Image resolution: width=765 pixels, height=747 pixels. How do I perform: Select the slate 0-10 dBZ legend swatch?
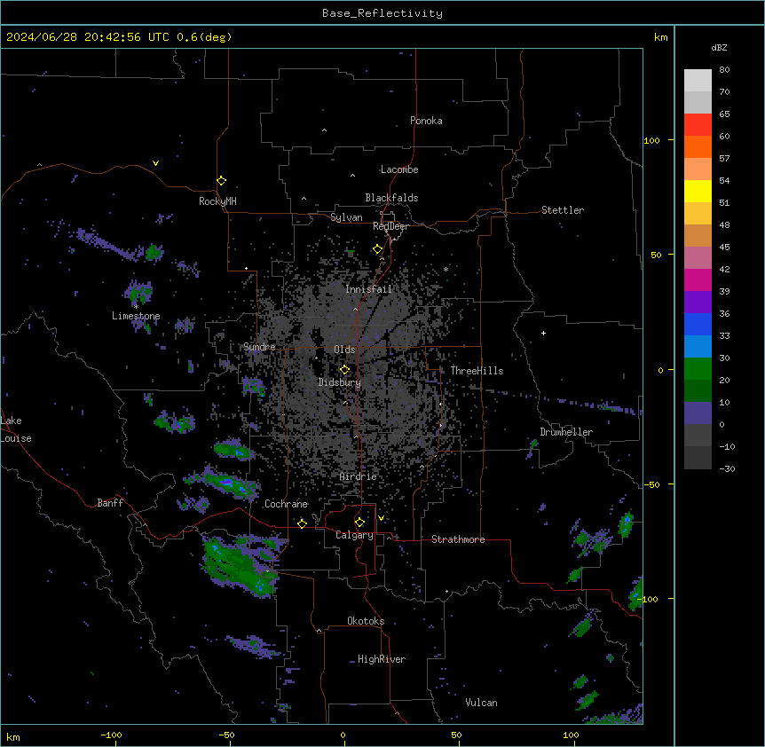click(698, 413)
